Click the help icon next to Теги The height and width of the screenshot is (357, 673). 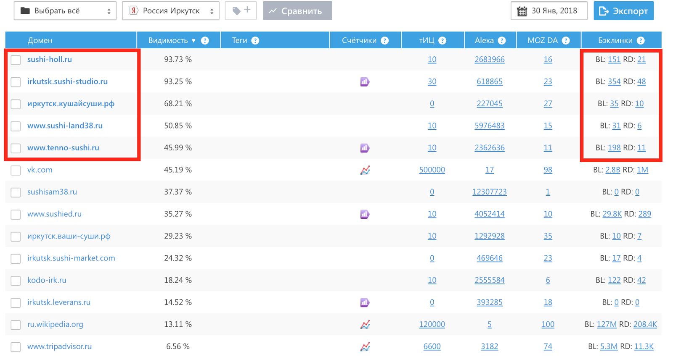(x=255, y=41)
